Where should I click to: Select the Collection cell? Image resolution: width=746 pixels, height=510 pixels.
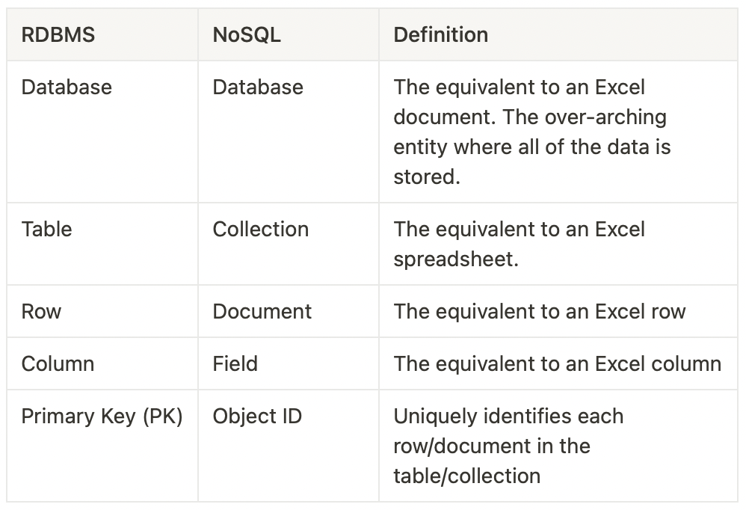click(261, 229)
